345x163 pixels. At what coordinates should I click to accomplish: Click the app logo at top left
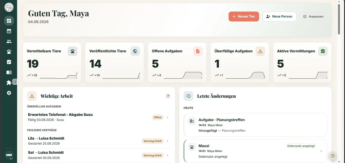9,7
